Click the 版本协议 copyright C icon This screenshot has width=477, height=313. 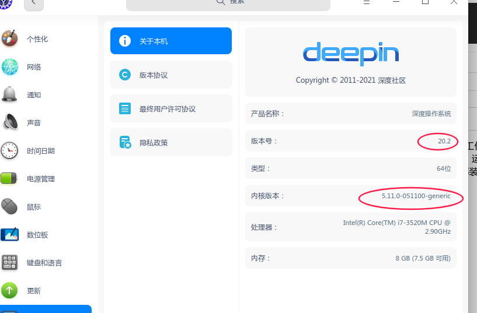coord(125,75)
